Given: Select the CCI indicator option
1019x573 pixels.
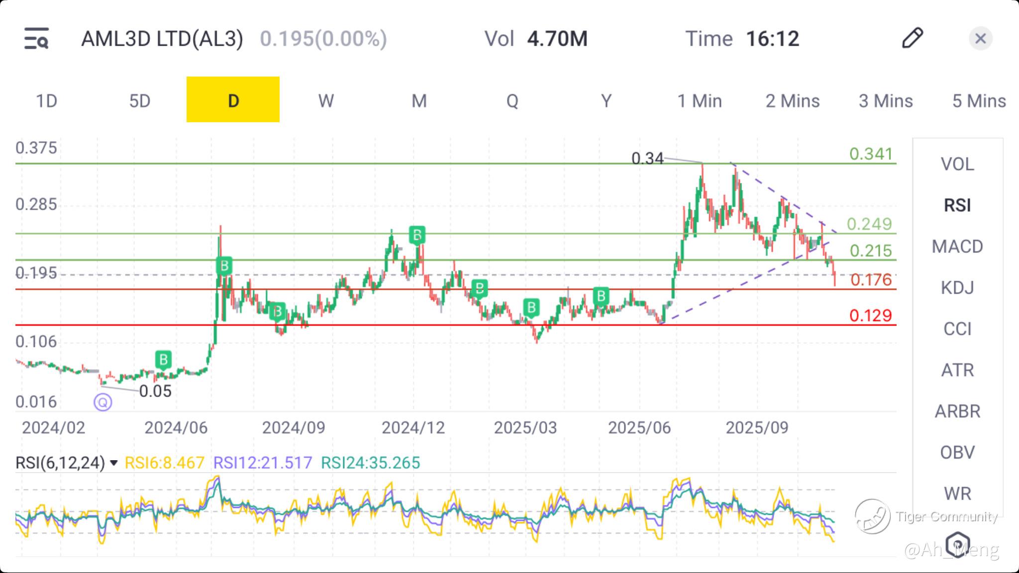Looking at the screenshot, I should 957,329.
